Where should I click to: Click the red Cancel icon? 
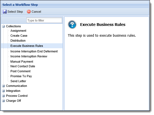(29, 12)
